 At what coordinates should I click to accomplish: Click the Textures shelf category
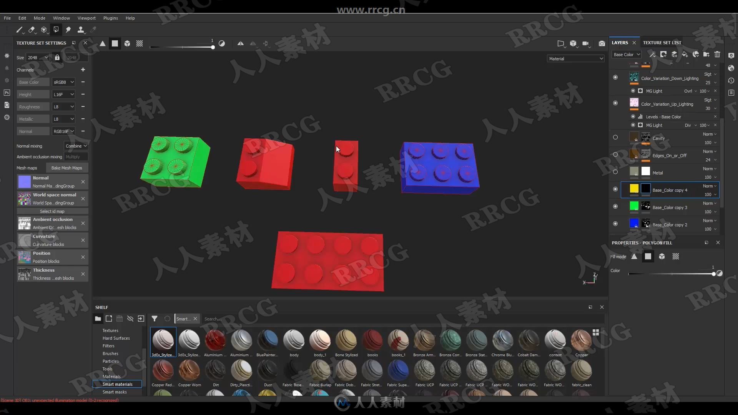(x=110, y=330)
